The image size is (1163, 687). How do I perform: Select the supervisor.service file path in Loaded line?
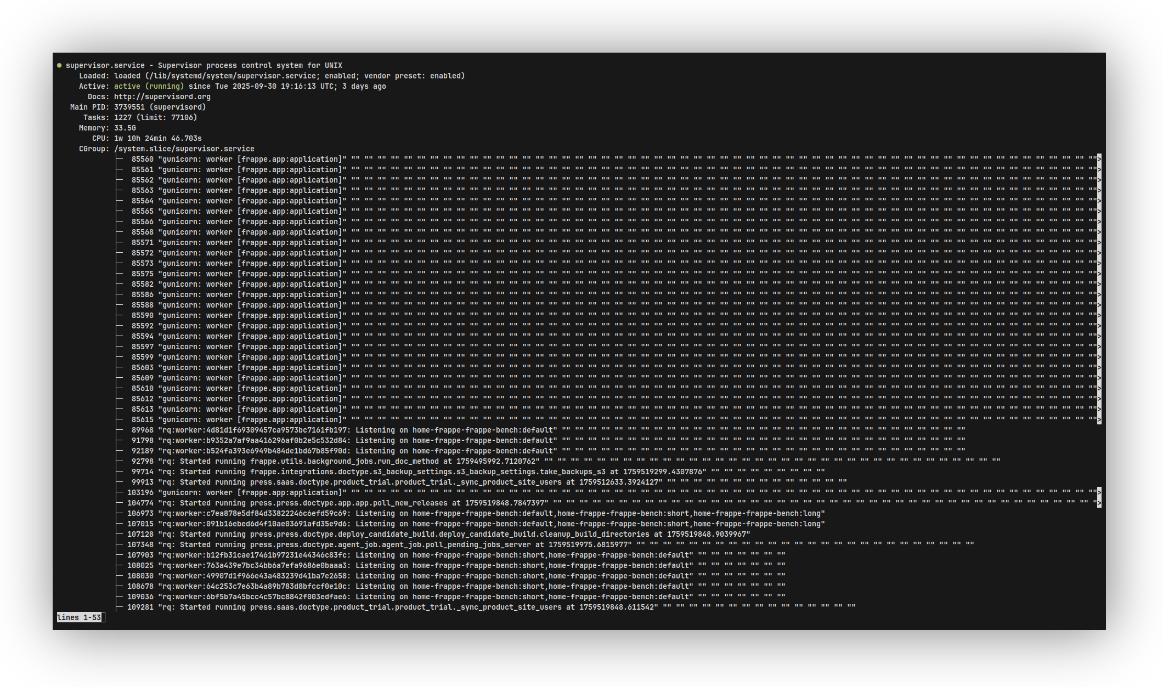(233, 76)
